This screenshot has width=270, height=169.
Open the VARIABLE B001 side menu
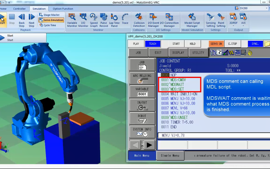142,92
